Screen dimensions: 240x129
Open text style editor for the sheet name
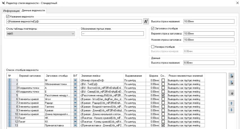pos(146,21)
